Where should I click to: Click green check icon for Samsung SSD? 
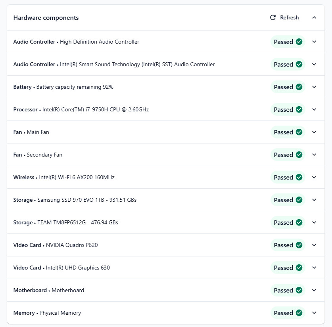[x=299, y=200]
